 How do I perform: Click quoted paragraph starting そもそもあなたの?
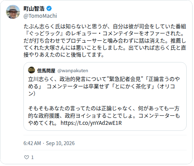click(104, 115)
